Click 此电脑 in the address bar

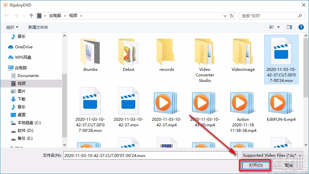(55, 16)
